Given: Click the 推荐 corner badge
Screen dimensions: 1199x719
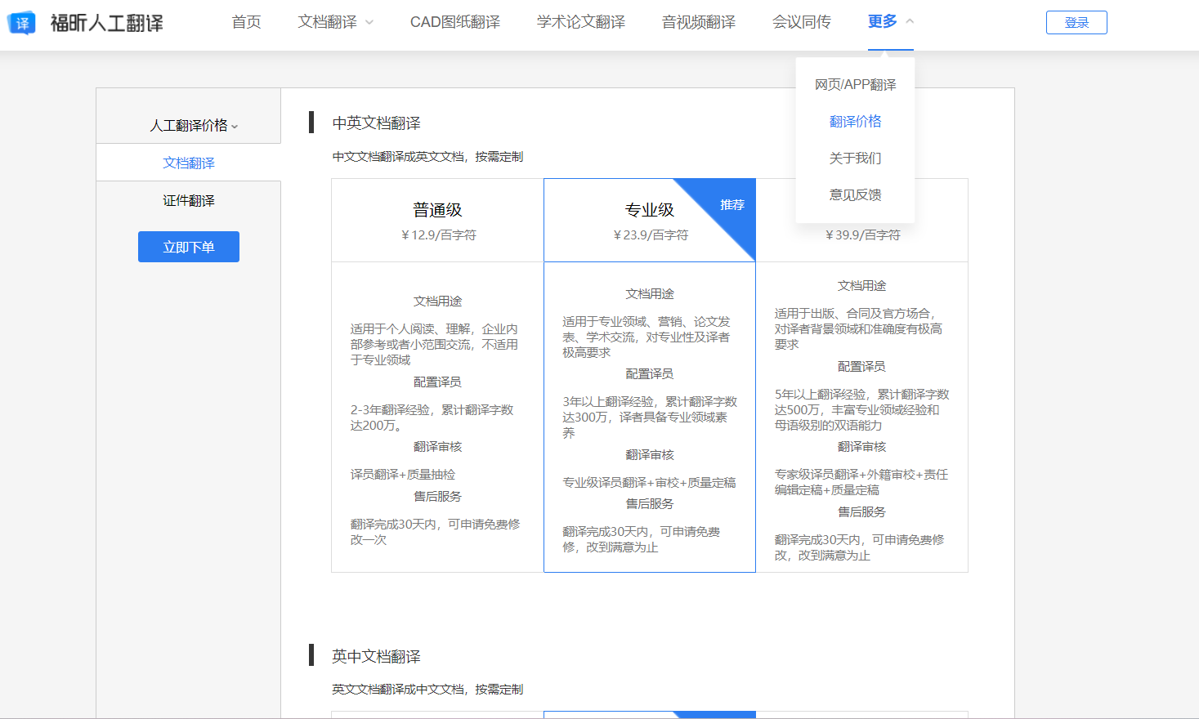Looking at the screenshot, I should (731, 204).
